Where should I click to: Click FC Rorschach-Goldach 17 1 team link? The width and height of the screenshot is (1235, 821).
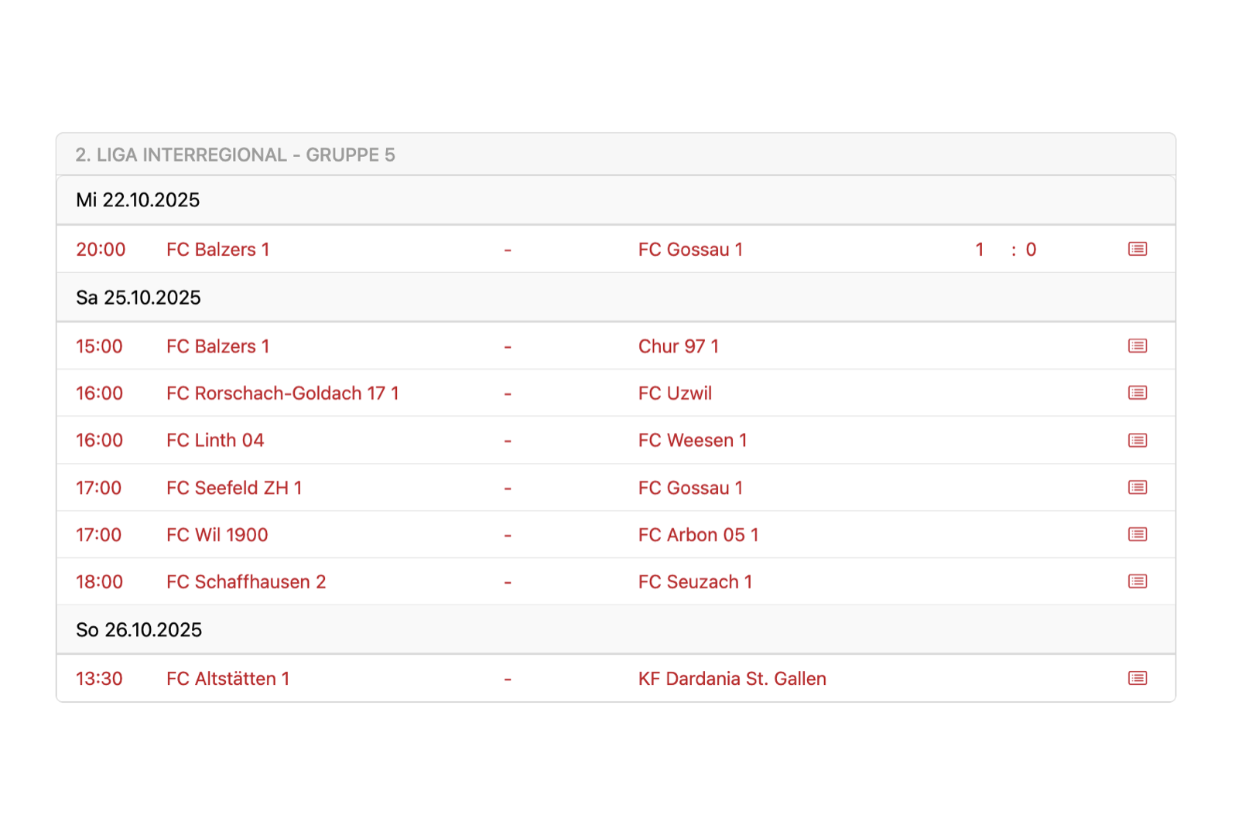coord(282,393)
